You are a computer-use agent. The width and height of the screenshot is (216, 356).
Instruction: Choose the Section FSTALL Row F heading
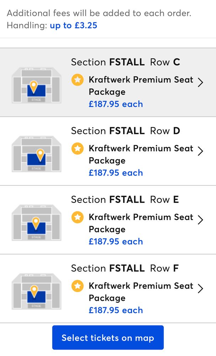point(125,268)
